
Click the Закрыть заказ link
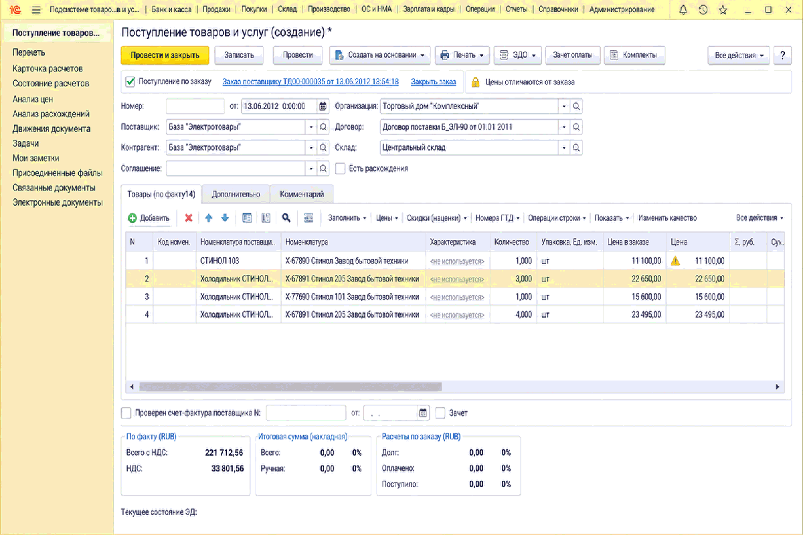point(434,82)
